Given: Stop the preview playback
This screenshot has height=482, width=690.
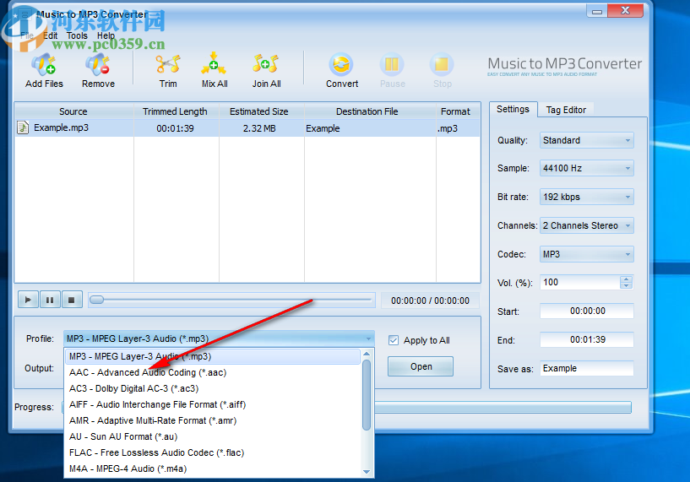Looking at the screenshot, I should 71,300.
